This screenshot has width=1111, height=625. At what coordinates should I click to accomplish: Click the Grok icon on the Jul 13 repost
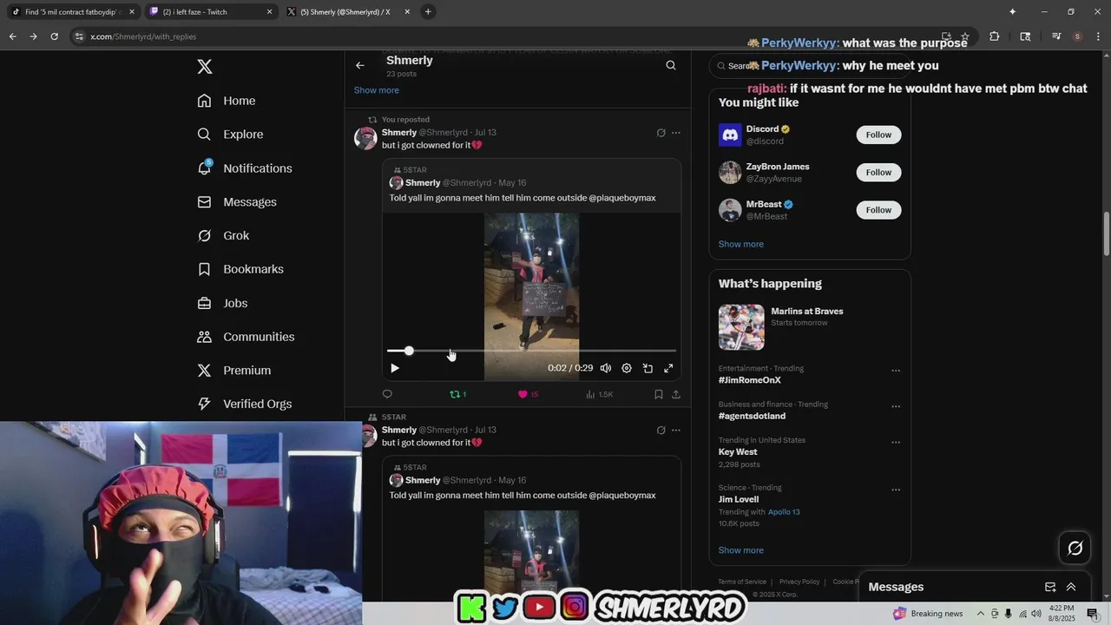pyautogui.click(x=661, y=133)
